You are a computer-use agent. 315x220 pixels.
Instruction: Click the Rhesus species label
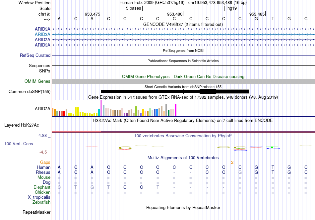[43, 172]
